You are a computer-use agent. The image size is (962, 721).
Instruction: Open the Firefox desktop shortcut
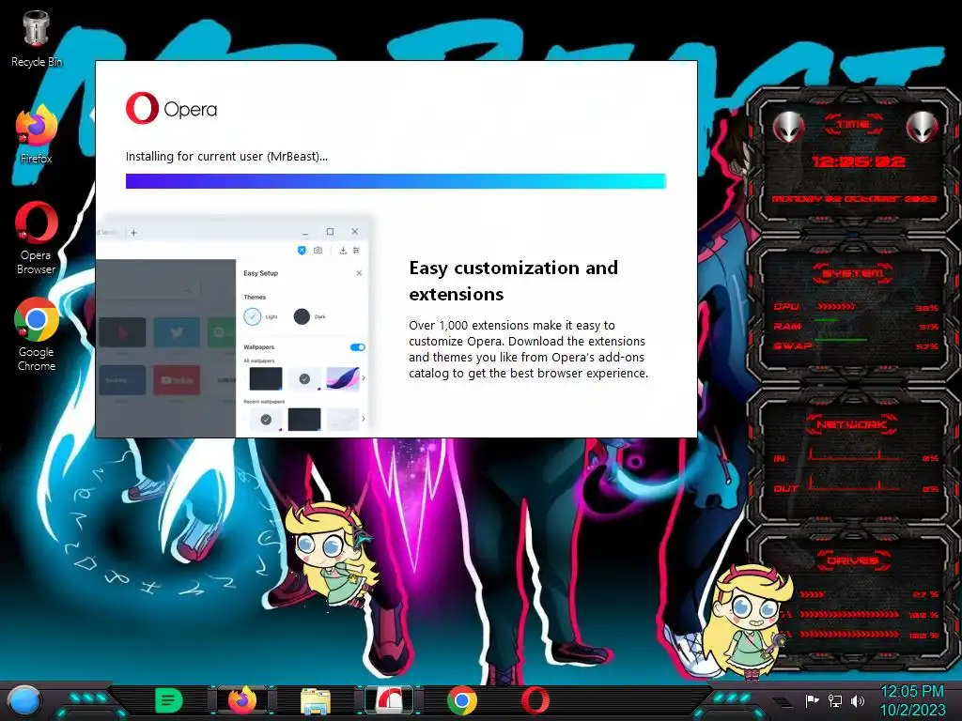37,134
